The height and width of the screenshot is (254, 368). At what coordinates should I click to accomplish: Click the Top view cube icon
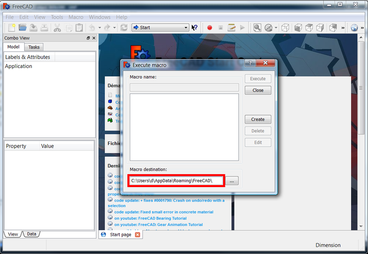pyautogui.click(x=309, y=28)
